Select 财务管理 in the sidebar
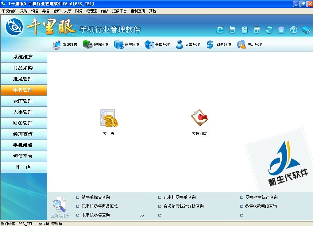The height and width of the screenshot is (226, 313). [24, 123]
